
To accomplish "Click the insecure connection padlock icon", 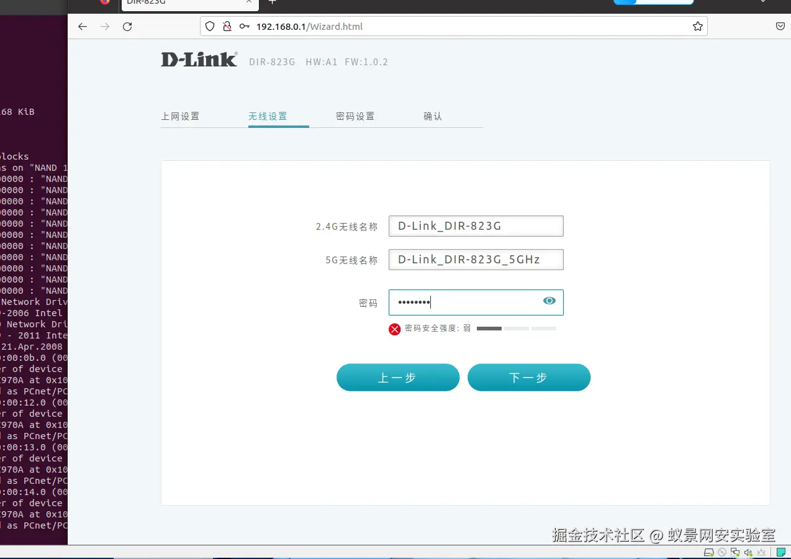I will point(227,27).
